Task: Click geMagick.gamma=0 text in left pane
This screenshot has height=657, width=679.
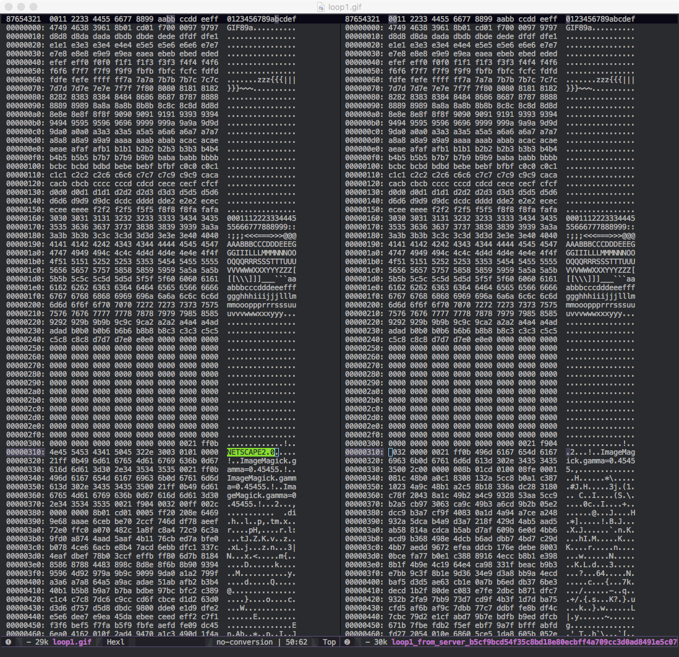Action: click(x=262, y=496)
